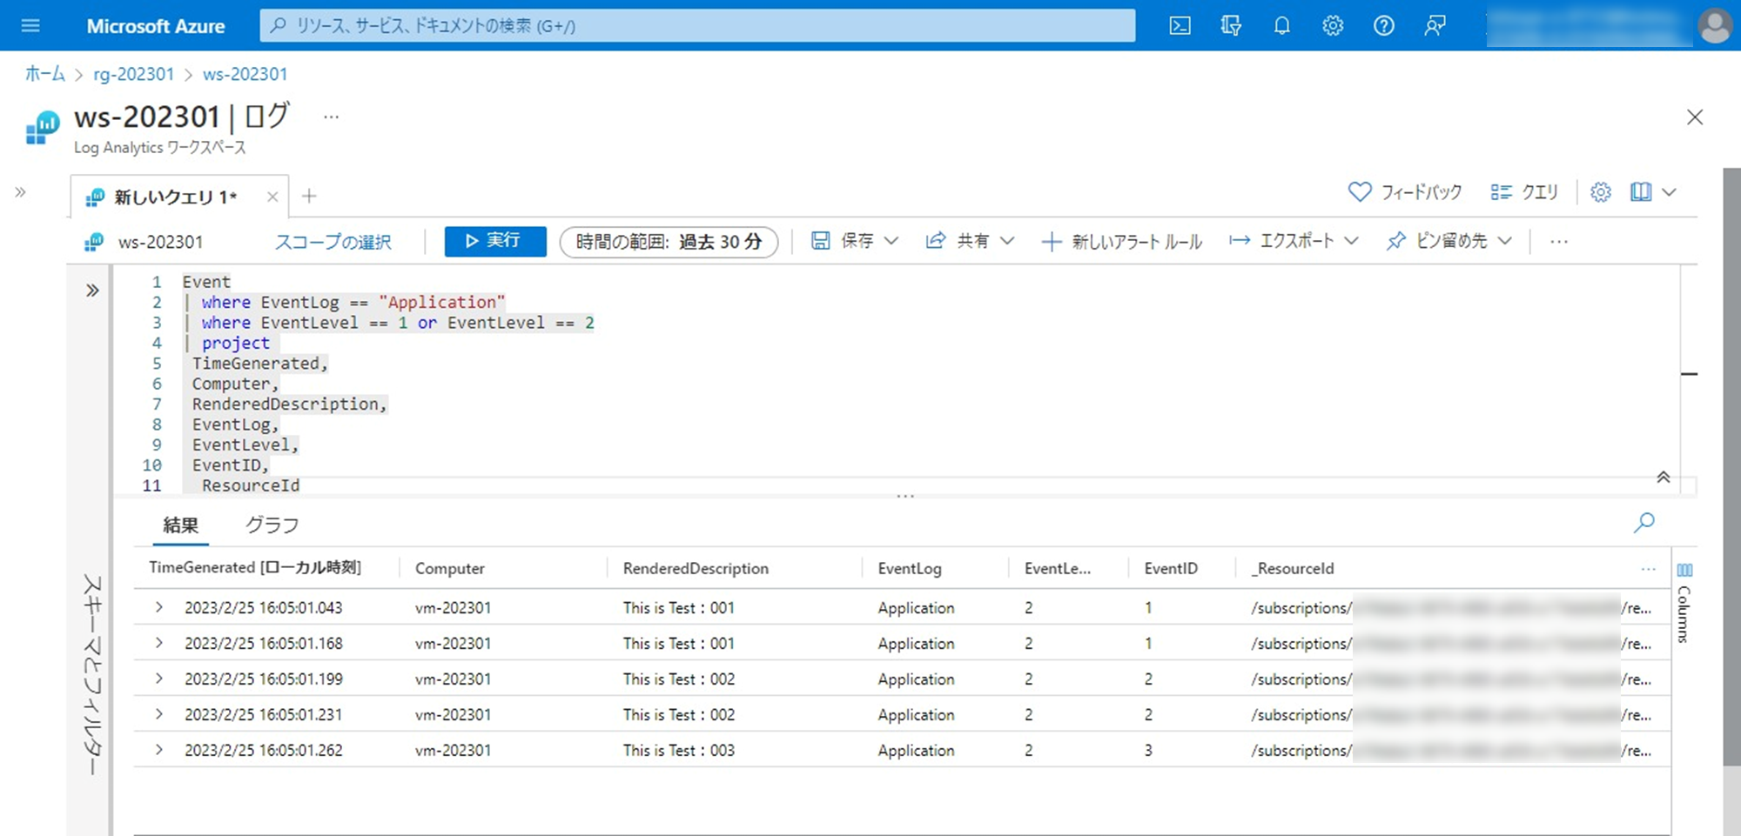
Task: Open the クエリ queries panel
Action: coord(1524,192)
